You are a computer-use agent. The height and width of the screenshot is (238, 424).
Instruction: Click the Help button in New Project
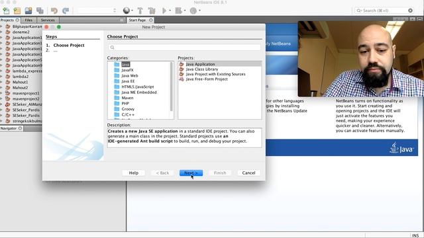pyautogui.click(x=134, y=173)
